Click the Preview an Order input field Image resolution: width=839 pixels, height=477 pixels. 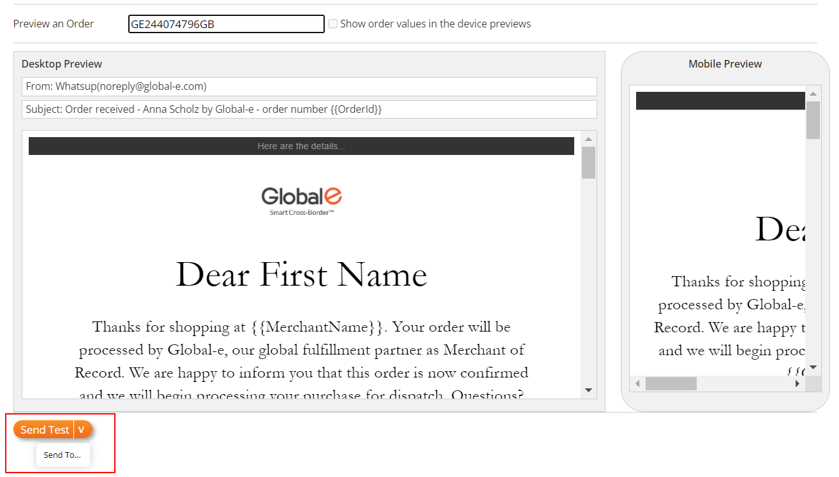pyautogui.click(x=226, y=24)
